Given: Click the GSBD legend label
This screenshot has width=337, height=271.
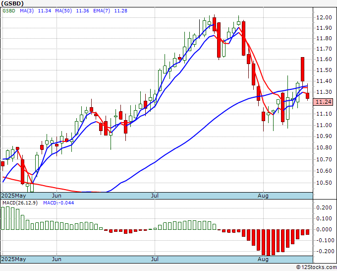Looking at the screenshot, I should coord(9,11).
